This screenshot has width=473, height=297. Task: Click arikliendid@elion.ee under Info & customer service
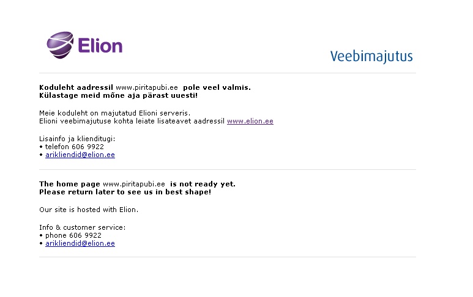[80, 243]
